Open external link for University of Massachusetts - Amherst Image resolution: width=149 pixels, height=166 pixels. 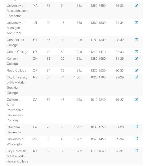(136, 5)
